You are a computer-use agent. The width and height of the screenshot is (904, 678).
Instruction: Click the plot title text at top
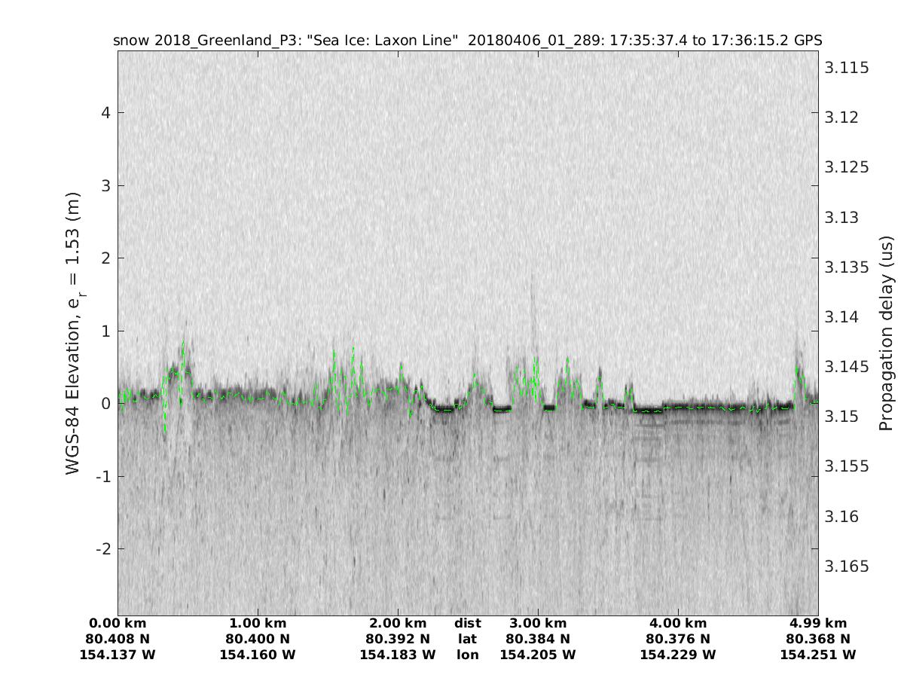pyautogui.click(x=467, y=40)
